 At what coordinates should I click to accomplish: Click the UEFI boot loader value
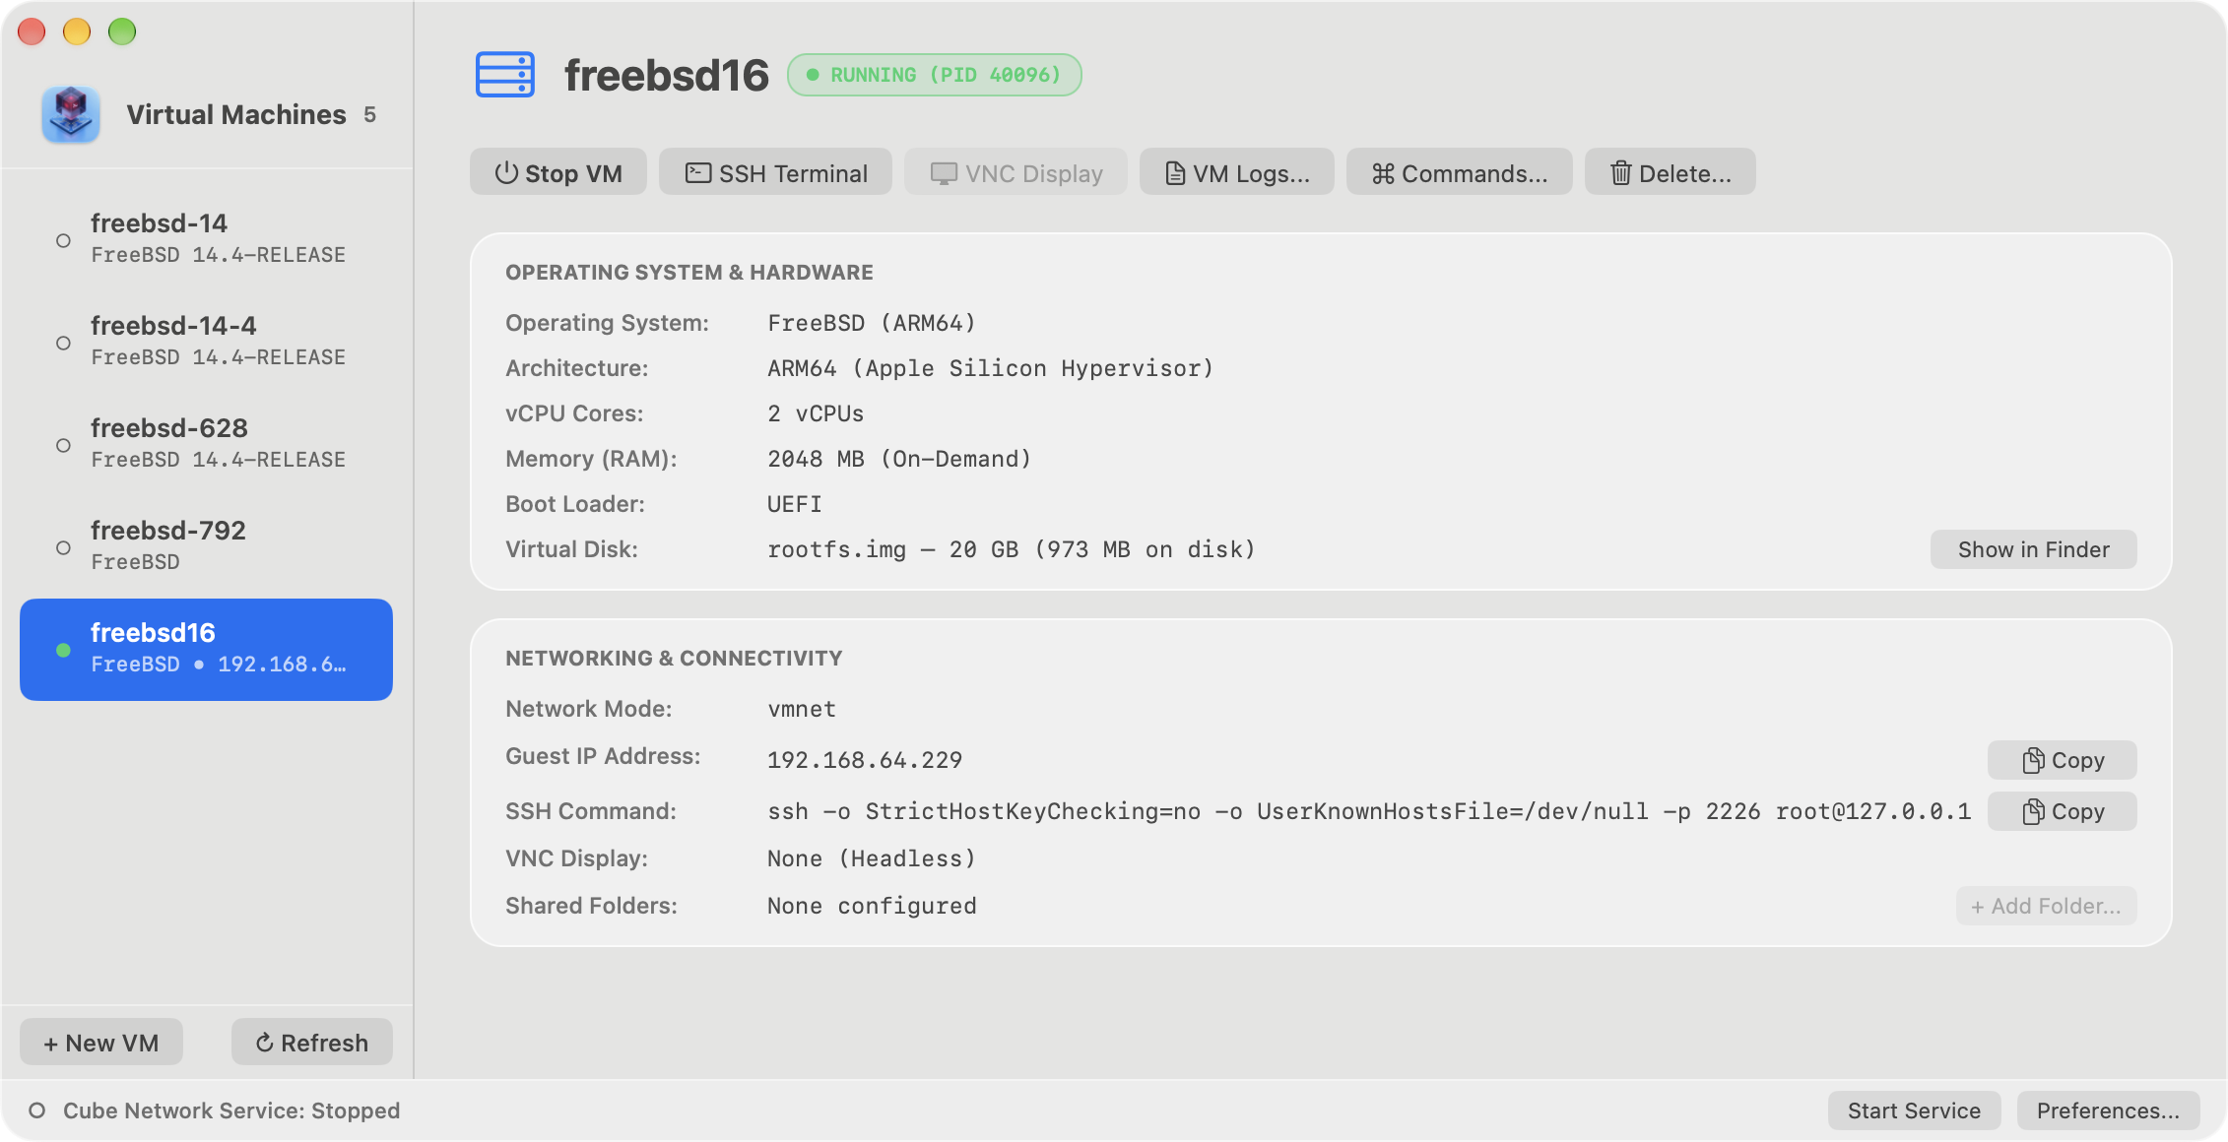(794, 504)
